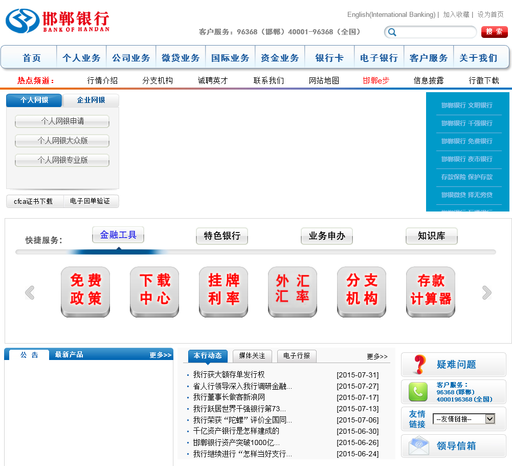Open the 下载中心 tile icon
The height and width of the screenshot is (466, 512).
(154, 292)
